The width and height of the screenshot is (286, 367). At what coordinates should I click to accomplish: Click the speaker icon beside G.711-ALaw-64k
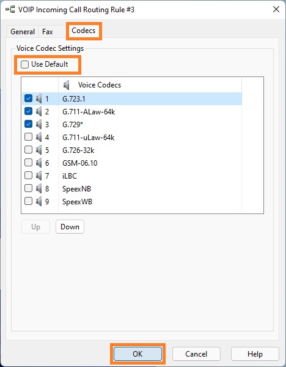pyautogui.click(x=39, y=112)
